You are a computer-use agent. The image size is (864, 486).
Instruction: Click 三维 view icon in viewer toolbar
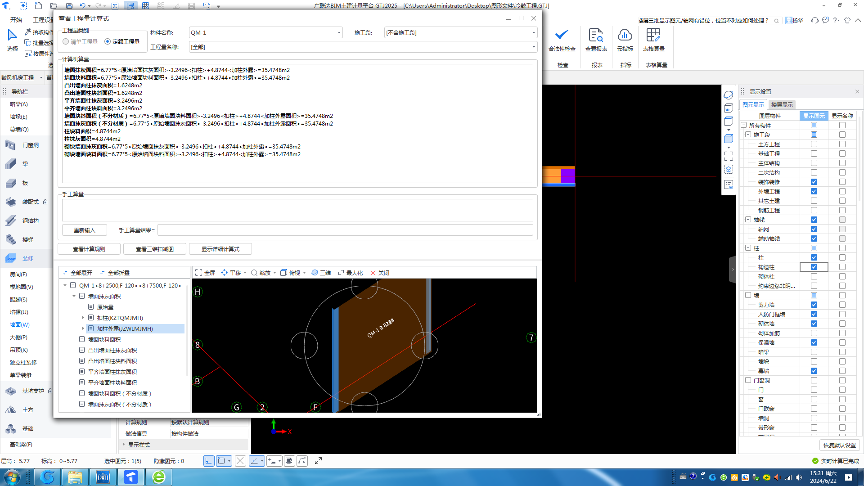[x=315, y=273]
